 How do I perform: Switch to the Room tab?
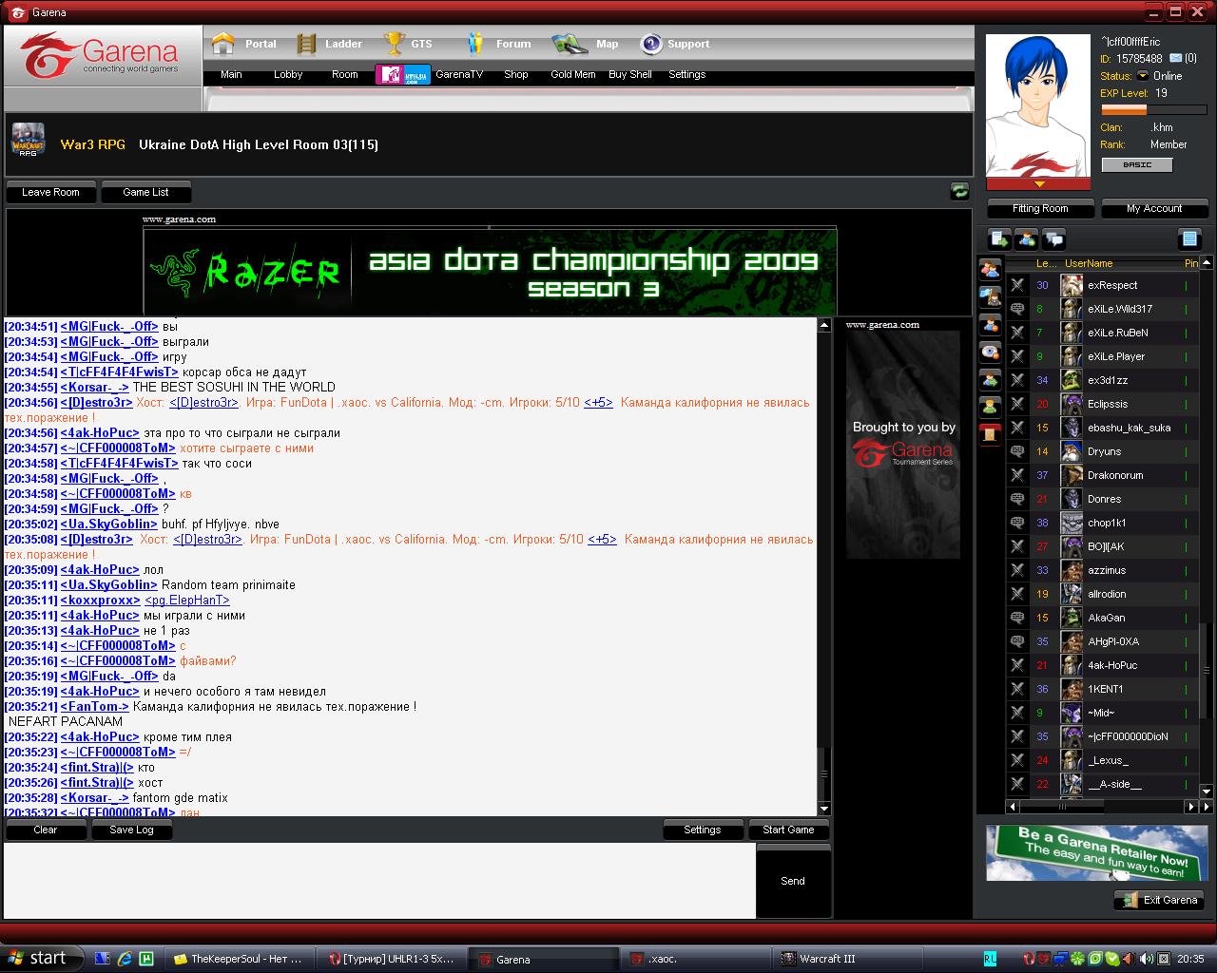click(345, 74)
